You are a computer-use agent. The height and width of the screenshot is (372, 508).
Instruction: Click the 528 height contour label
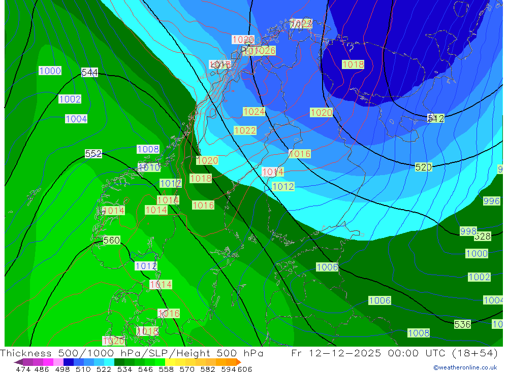pyautogui.click(x=483, y=236)
